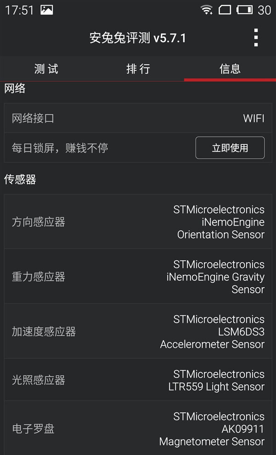
Task: Tap the 17:51 clock in status bar
Action: tap(19, 10)
